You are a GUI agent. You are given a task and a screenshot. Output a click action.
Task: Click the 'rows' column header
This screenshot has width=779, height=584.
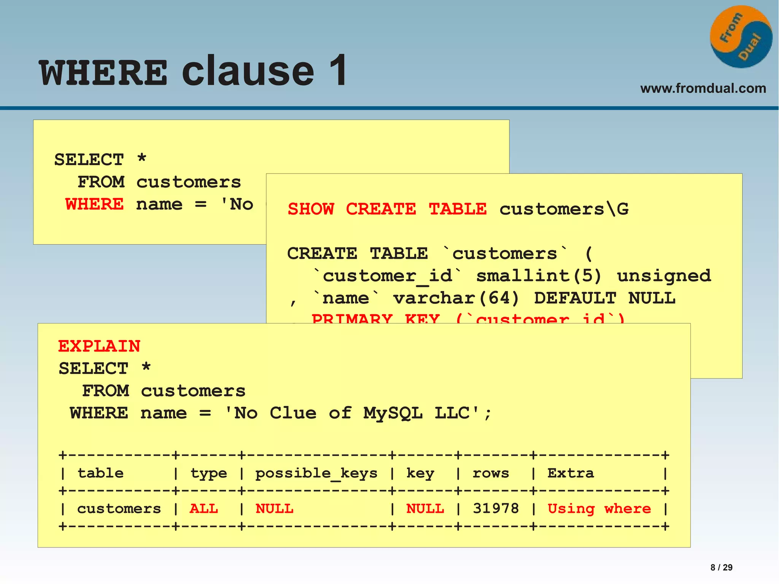[491, 473]
